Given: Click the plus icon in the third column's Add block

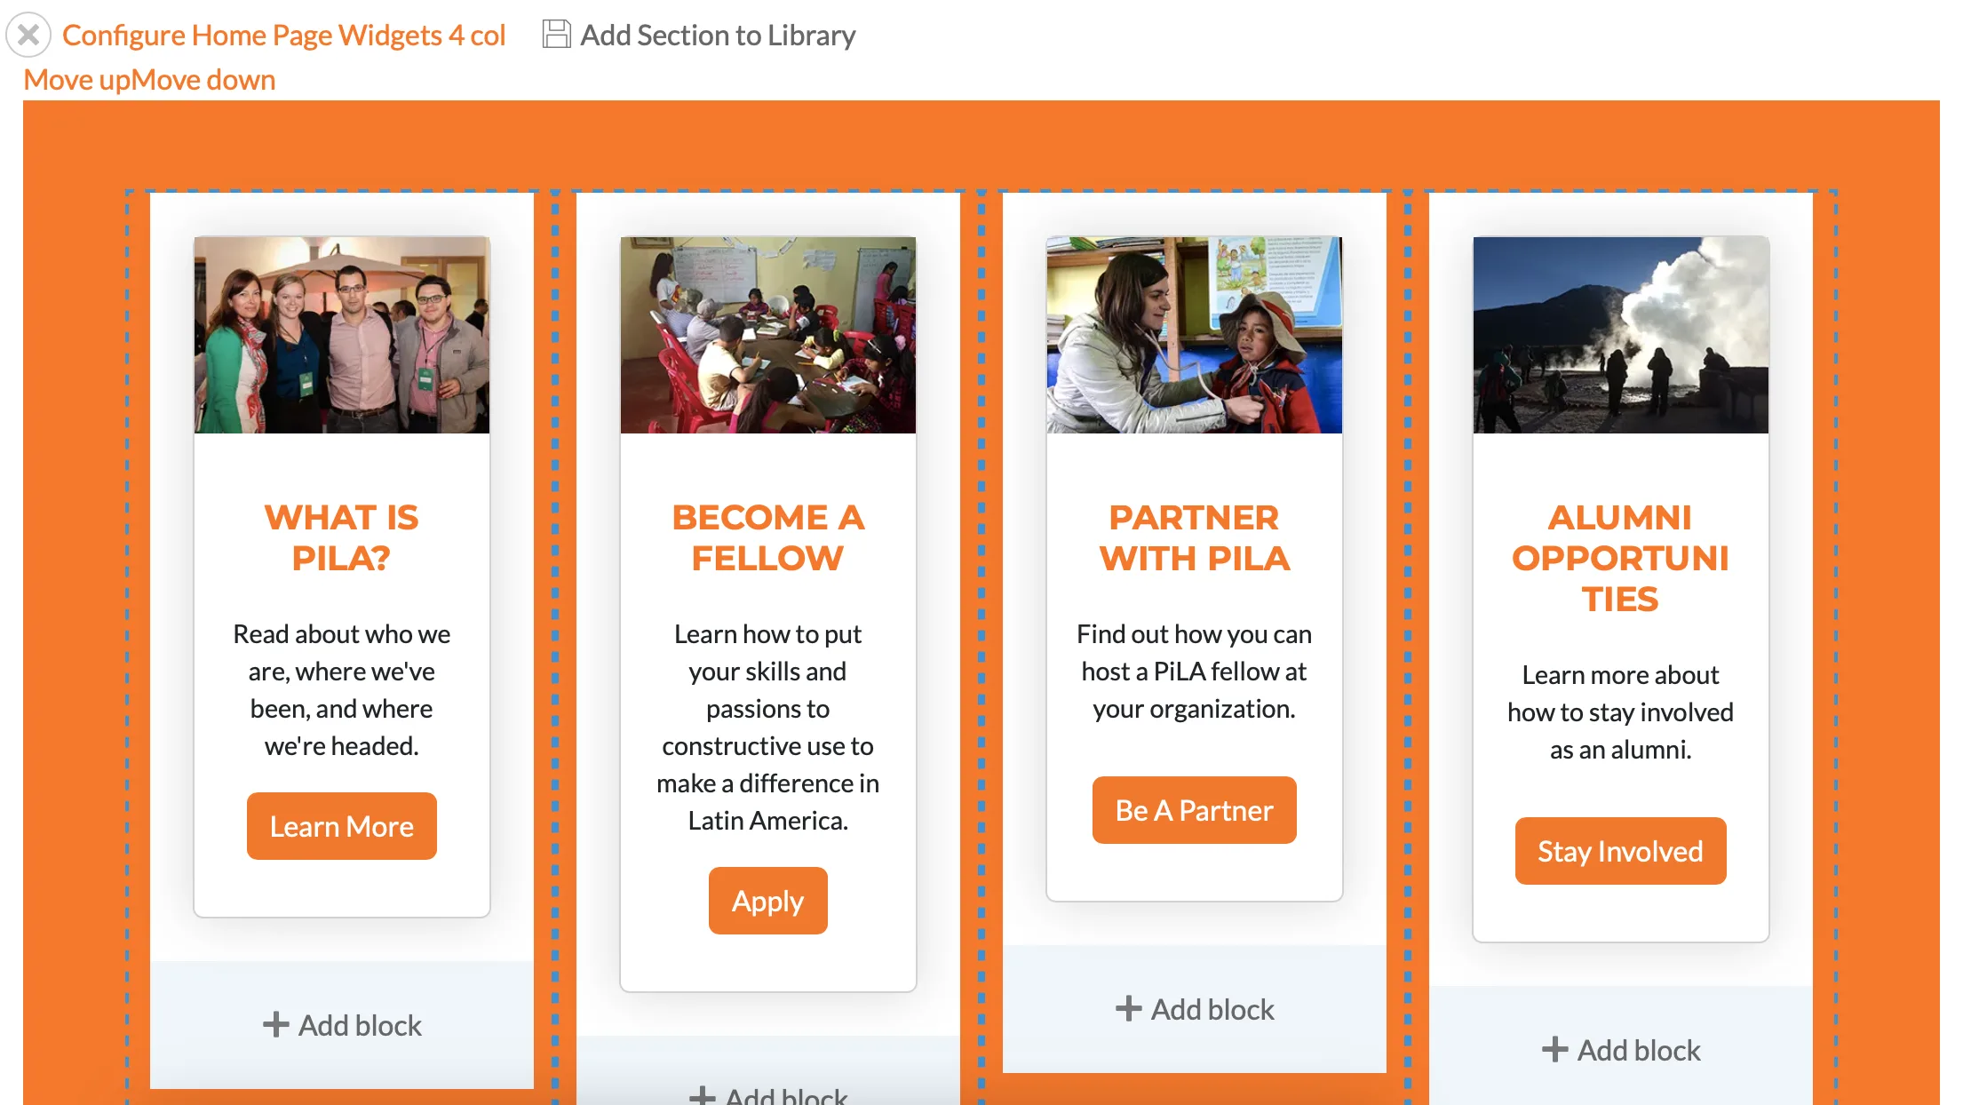Looking at the screenshot, I should (x=1128, y=1008).
